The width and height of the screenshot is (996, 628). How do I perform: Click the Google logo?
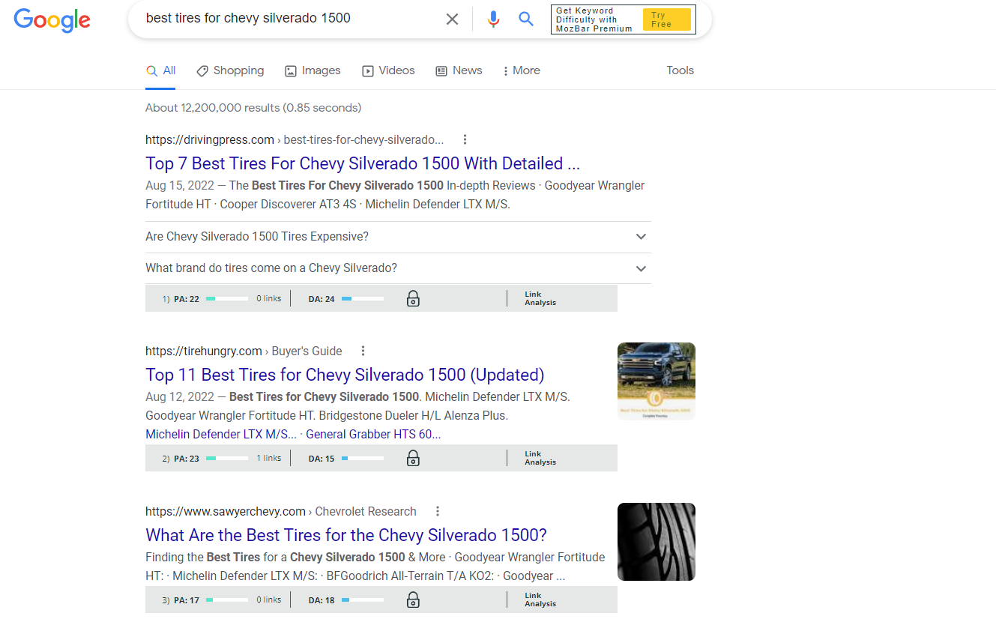(x=52, y=19)
